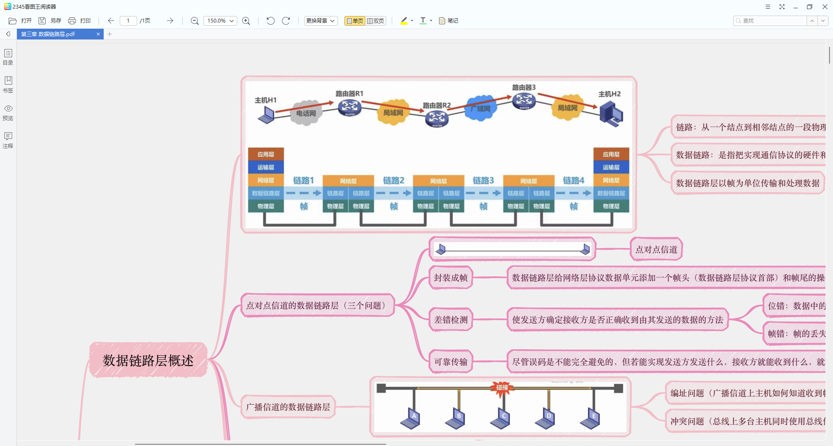Switch to 单页 single-page view
This screenshot has height=446, width=833.
click(x=355, y=21)
